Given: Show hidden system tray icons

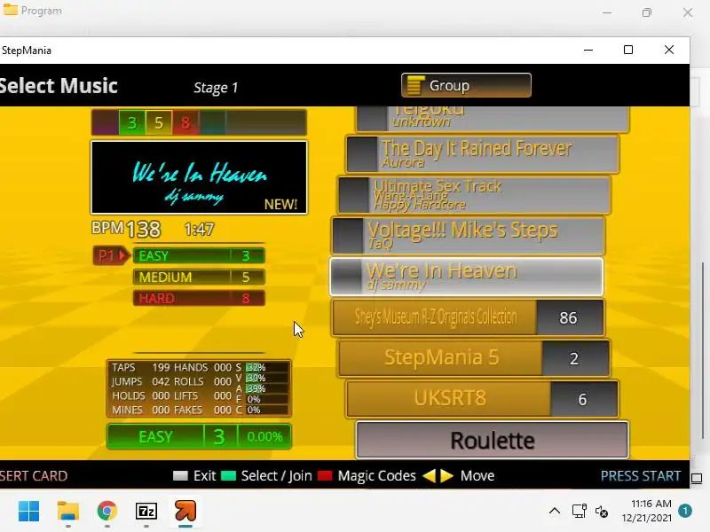Looking at the screenshot, I should [555, 512].
